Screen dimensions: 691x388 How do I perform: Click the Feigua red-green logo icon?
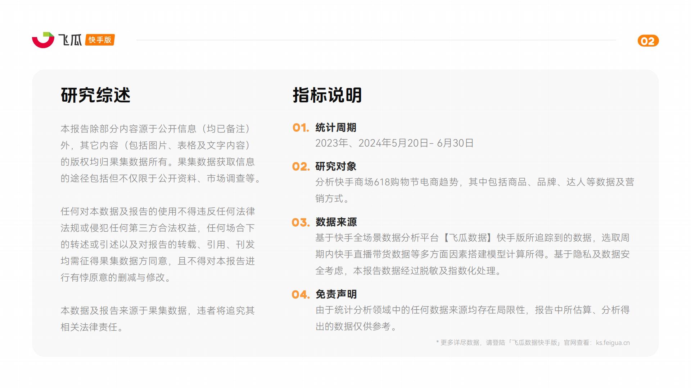tap(43, 40)
